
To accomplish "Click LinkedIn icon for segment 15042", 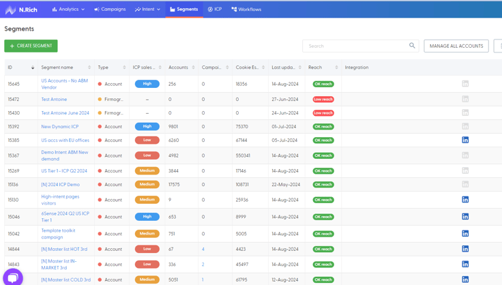I will tap(465, 233).
